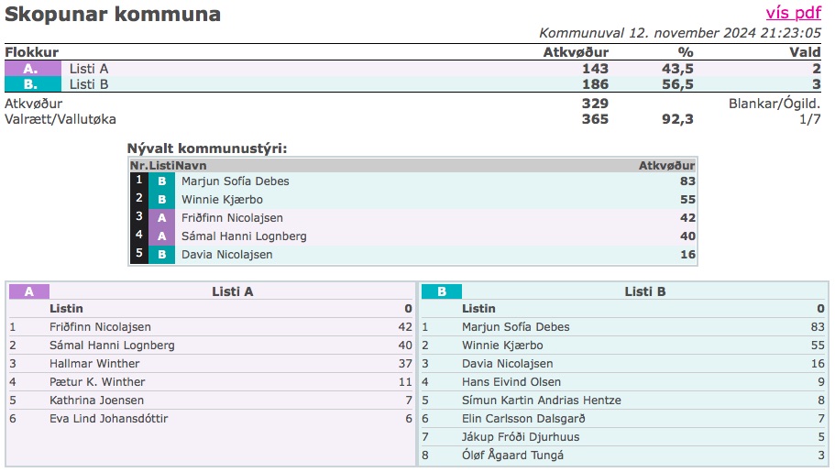The image size is (835, 472).
Task: Click the 'Vald' column header
Action: pos(805,52)
